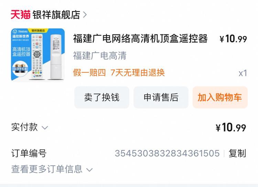Open the 银祥旗舰店 store page
This screenshot has height=187, width=258.
56,15
